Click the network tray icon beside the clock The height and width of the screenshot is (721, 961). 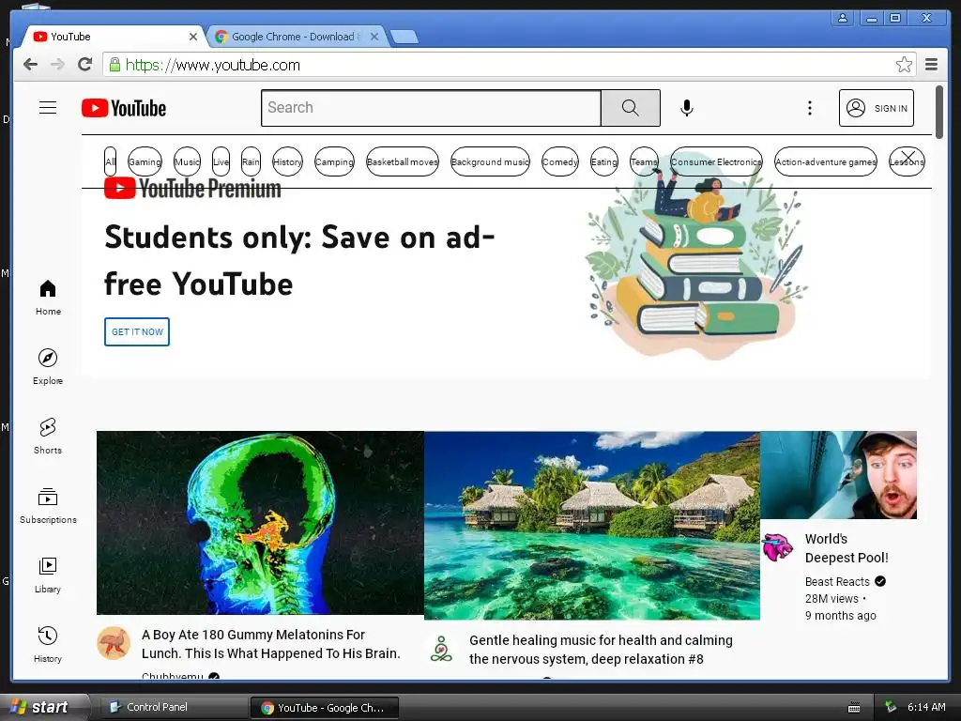[x=890, y=707]
